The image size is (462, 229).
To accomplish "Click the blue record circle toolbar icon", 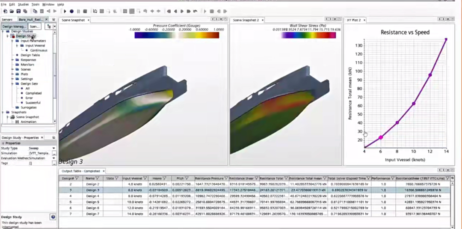I will tap(71, 11).
